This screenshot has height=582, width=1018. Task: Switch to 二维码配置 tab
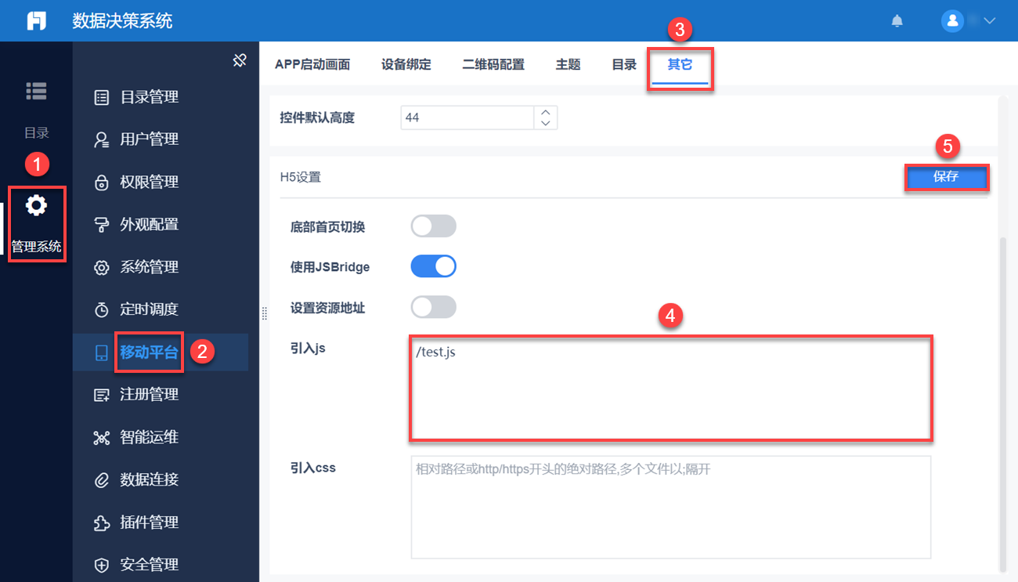493,65
